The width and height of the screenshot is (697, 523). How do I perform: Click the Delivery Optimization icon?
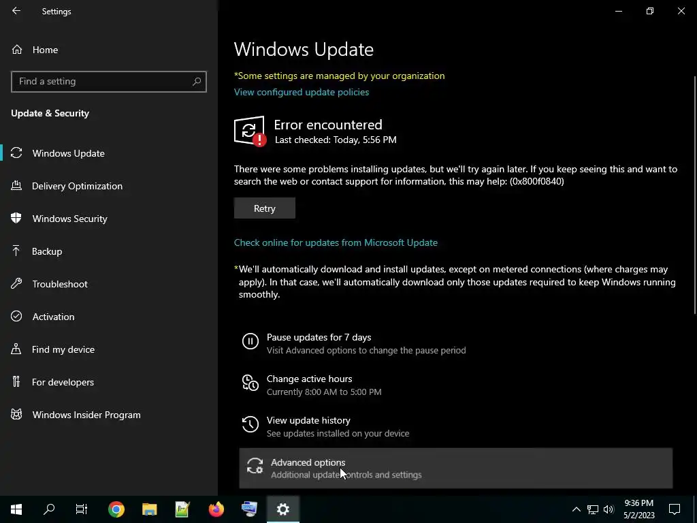point(16,185)
